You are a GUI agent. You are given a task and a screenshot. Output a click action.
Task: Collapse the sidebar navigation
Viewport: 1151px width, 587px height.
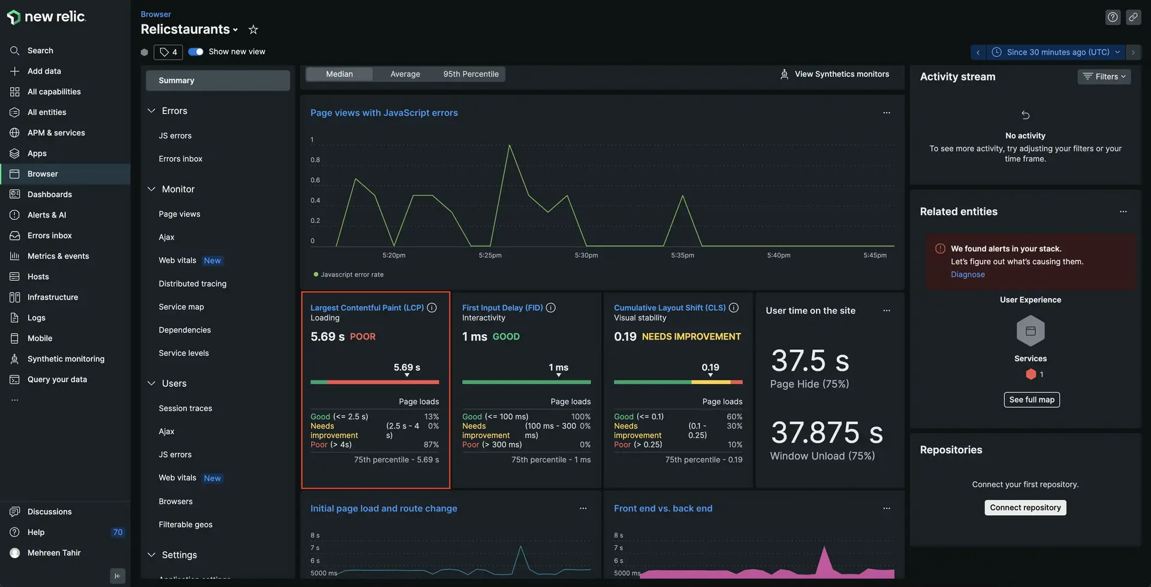(117, 576)
